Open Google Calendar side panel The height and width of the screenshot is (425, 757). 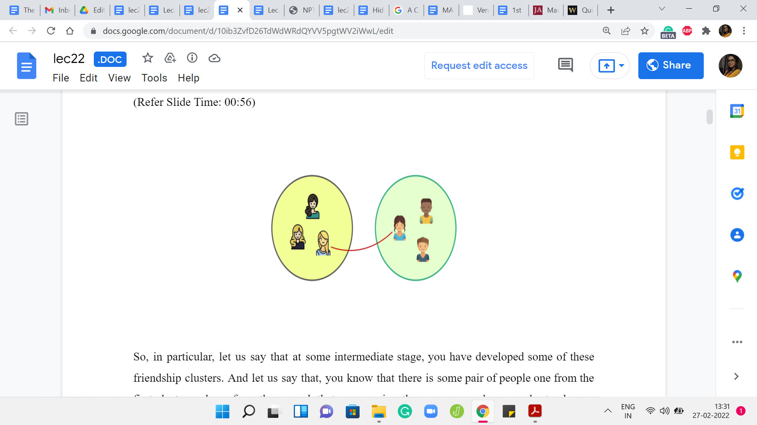(x=737, y=111)
